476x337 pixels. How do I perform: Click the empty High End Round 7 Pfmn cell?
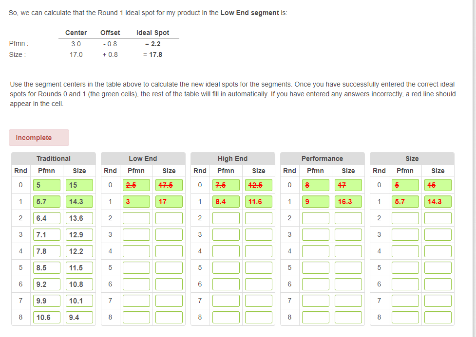point(226,301)
